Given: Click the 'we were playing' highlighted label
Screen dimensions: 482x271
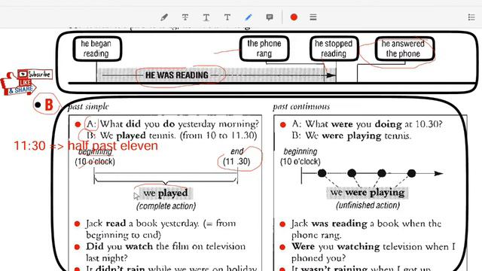Looking at the screenshot, I should (x=368, y=193).
